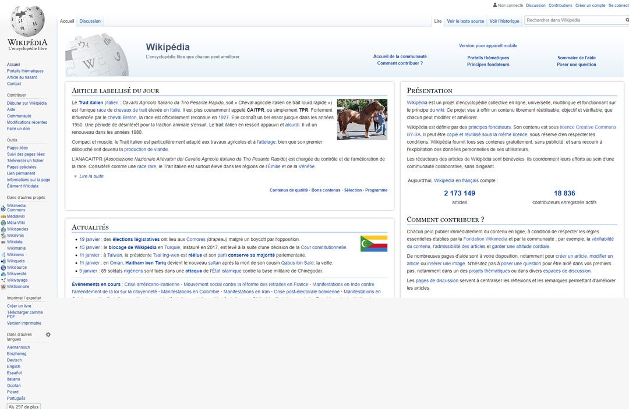Click the Wikispecies project icon
The width and height of the screenshot is (629, 409).
pos(3,229)
